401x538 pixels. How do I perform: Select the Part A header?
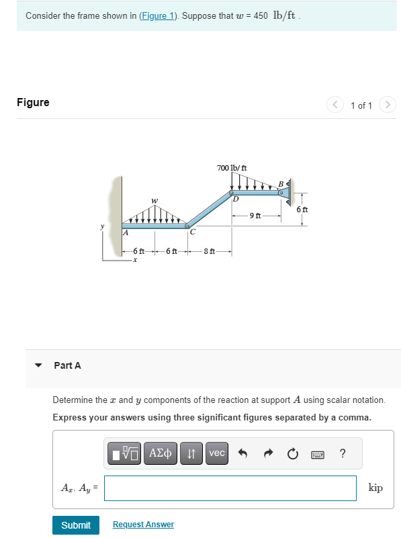tap(68, 365)
